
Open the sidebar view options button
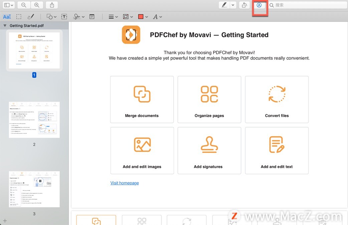tap(9, 5)
